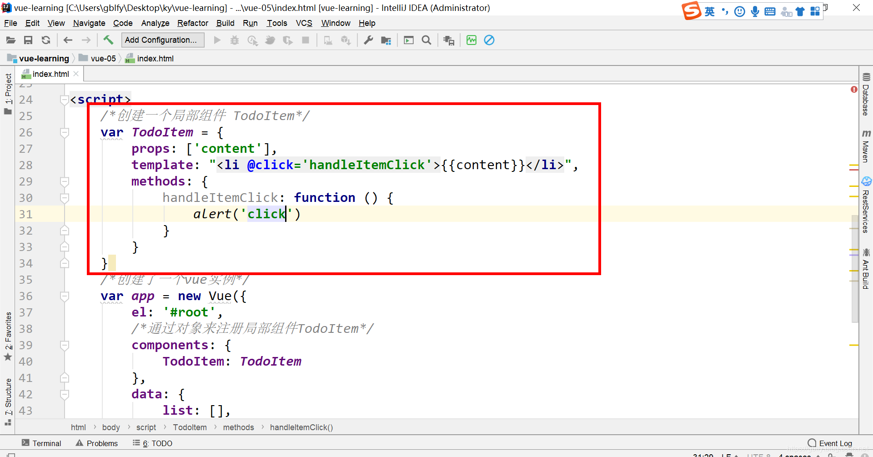Collapse the new Vue fold on line 36
873x457 pixels.
coord(65,296)
